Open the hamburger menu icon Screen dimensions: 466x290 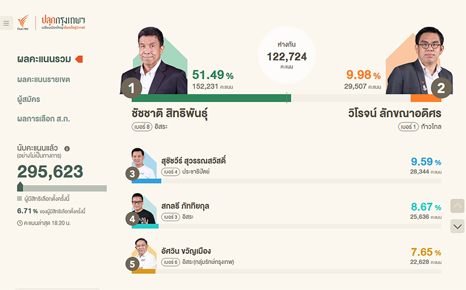[6, 23]
